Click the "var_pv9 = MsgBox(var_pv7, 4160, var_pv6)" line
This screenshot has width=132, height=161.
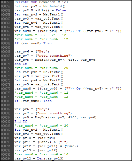click(x=56, y=118)
